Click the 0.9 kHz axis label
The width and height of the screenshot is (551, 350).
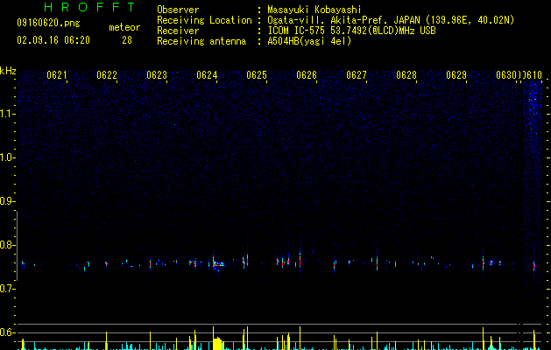pos(7,201)
